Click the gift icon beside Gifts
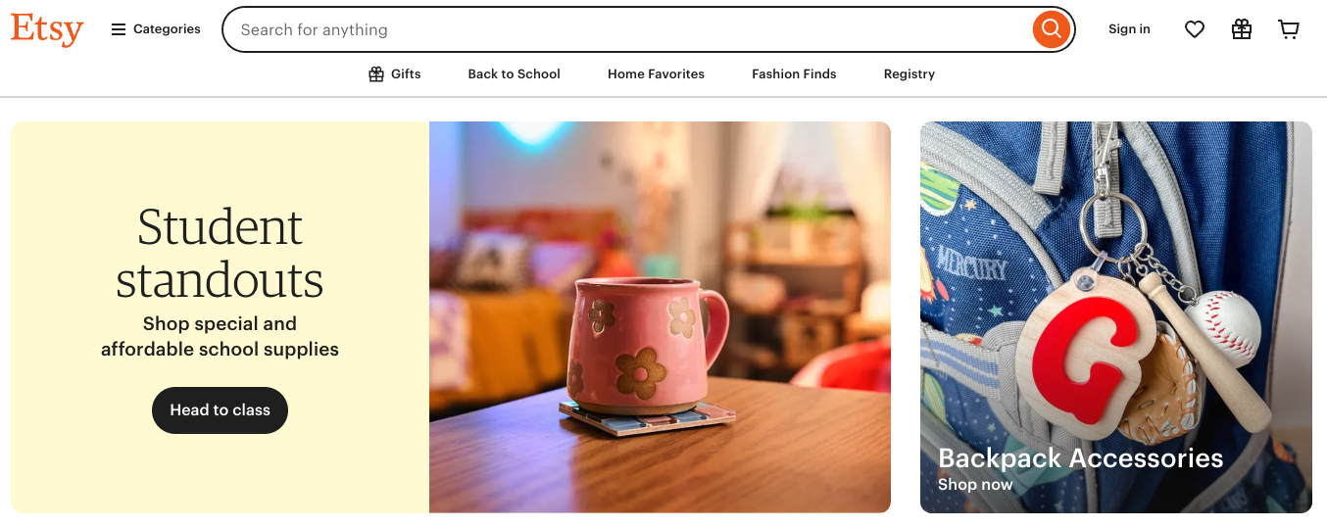Viewport: 1327px width, 527px height. 376,74
